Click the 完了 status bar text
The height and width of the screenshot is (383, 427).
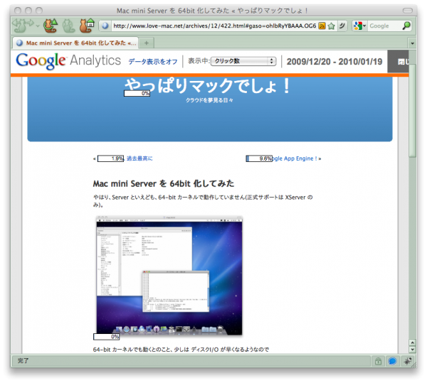coord(23,361)
